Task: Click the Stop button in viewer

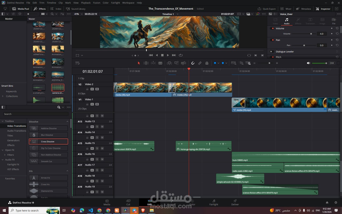Action: coord(162,55)
